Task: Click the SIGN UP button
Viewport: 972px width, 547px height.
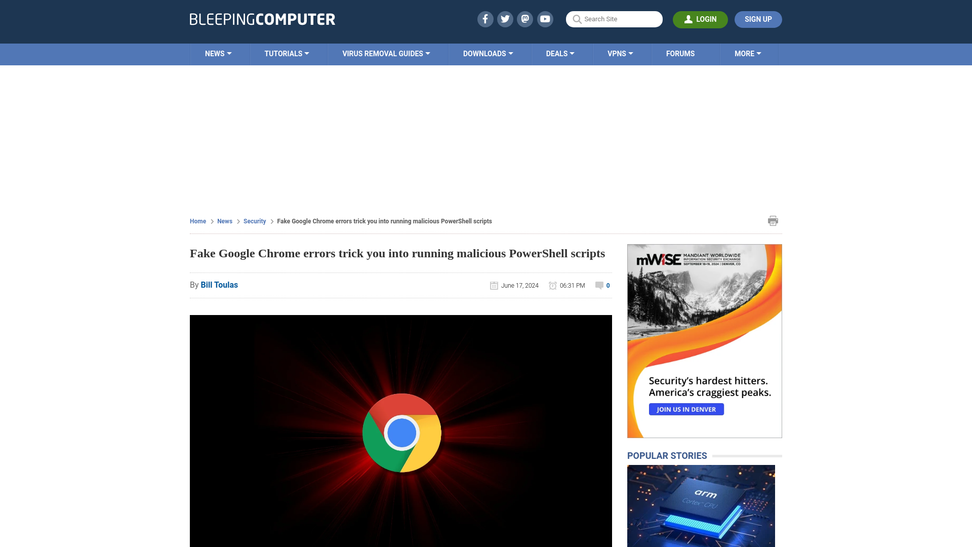Action: (758, 19)
